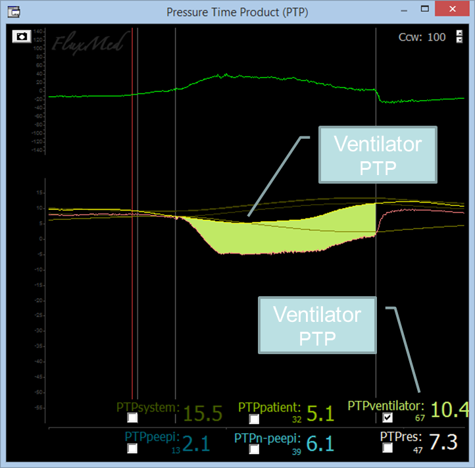475x468 pixels.
Task: Enable the PTPres checkbox
Action: pyautogui.click(x=387, y=448)
